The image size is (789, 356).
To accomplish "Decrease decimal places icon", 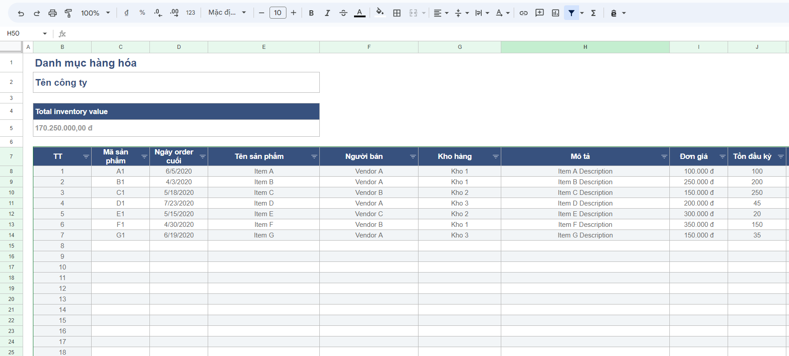I will (x=158, y=13).
